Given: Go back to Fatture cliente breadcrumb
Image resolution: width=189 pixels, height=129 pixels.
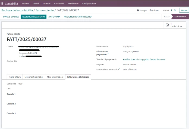Looking at the screenshot, I should (x=45, y=10).
